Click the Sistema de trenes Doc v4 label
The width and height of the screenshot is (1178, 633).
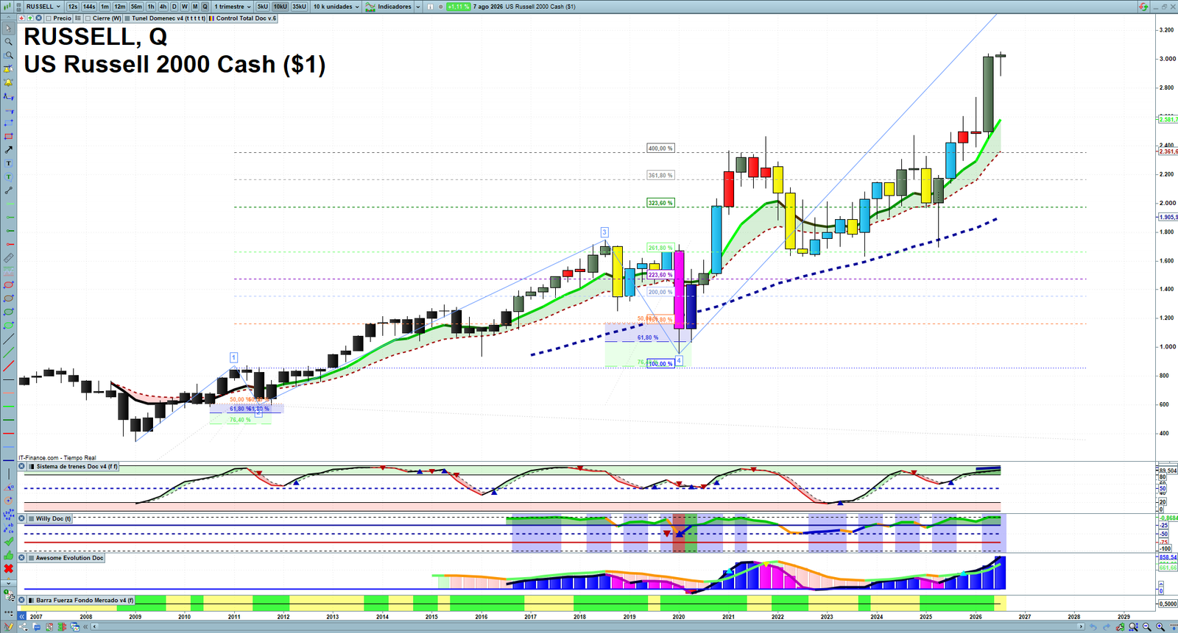77,467
